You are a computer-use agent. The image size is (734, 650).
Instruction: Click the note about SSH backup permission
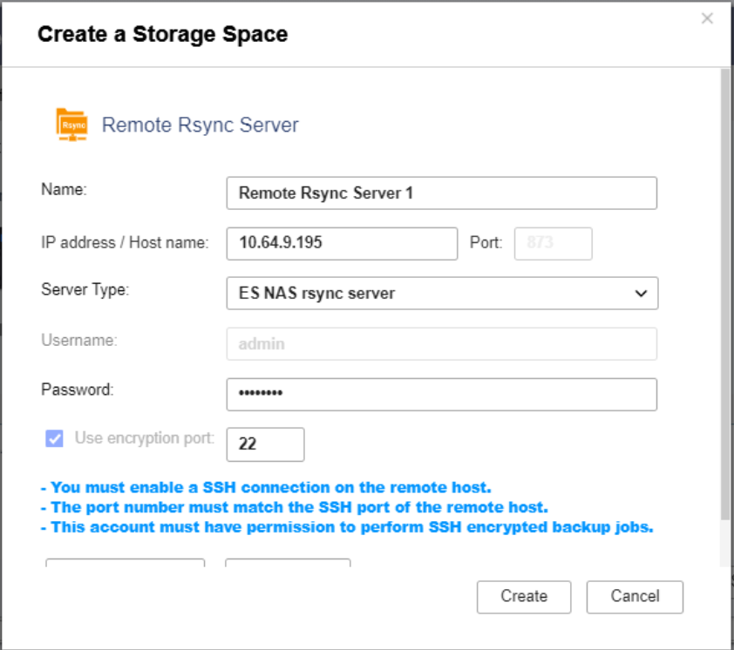click(x=347, y=527)
